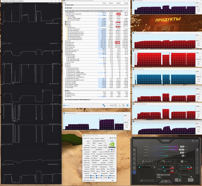Click the HWiNFO network arrows icon

click(104, 105)
